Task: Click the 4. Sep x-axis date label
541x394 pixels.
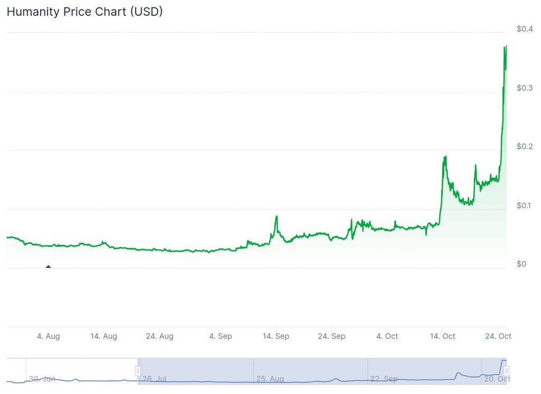Action: (220, 336)
